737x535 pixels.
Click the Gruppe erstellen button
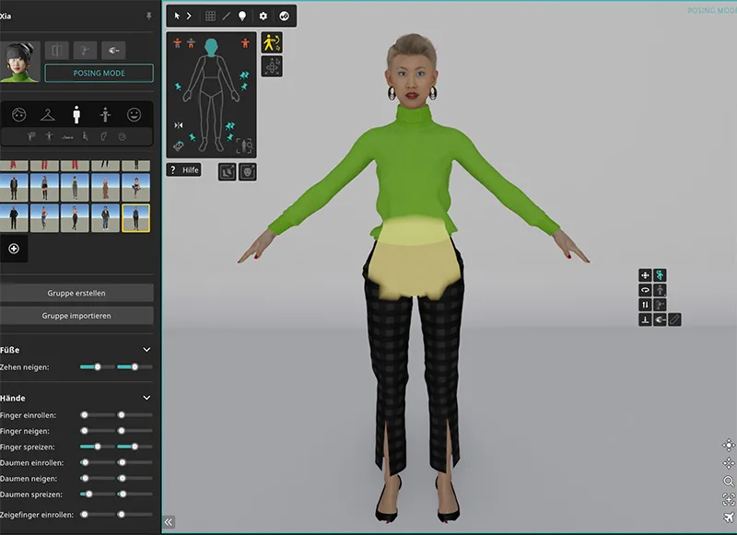coord(76,293)
